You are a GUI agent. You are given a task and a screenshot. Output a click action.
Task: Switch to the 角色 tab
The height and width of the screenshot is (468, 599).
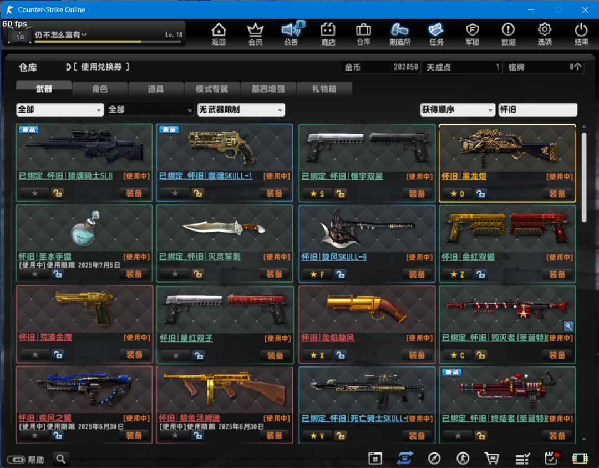point(100,89)
